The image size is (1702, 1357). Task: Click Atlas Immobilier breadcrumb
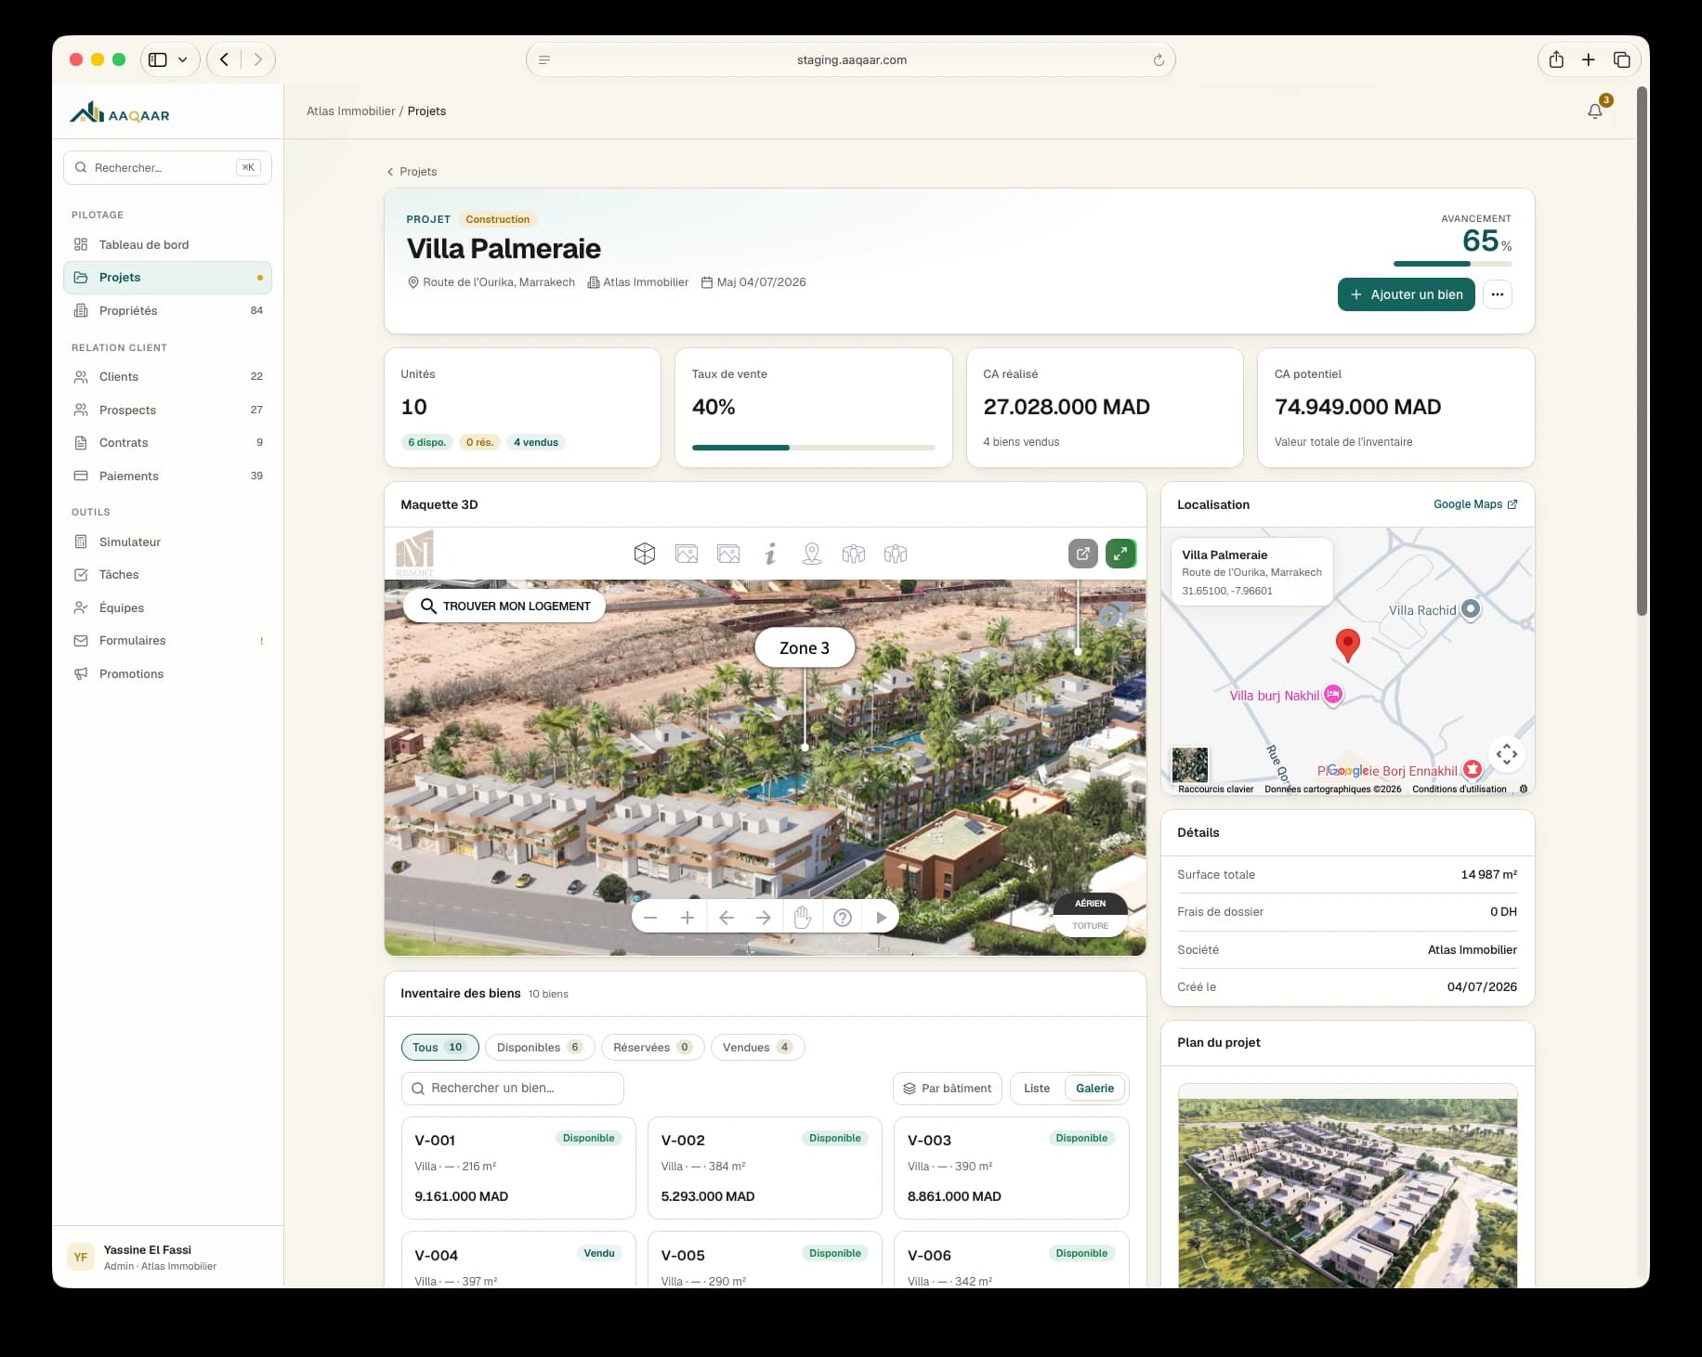351,111
